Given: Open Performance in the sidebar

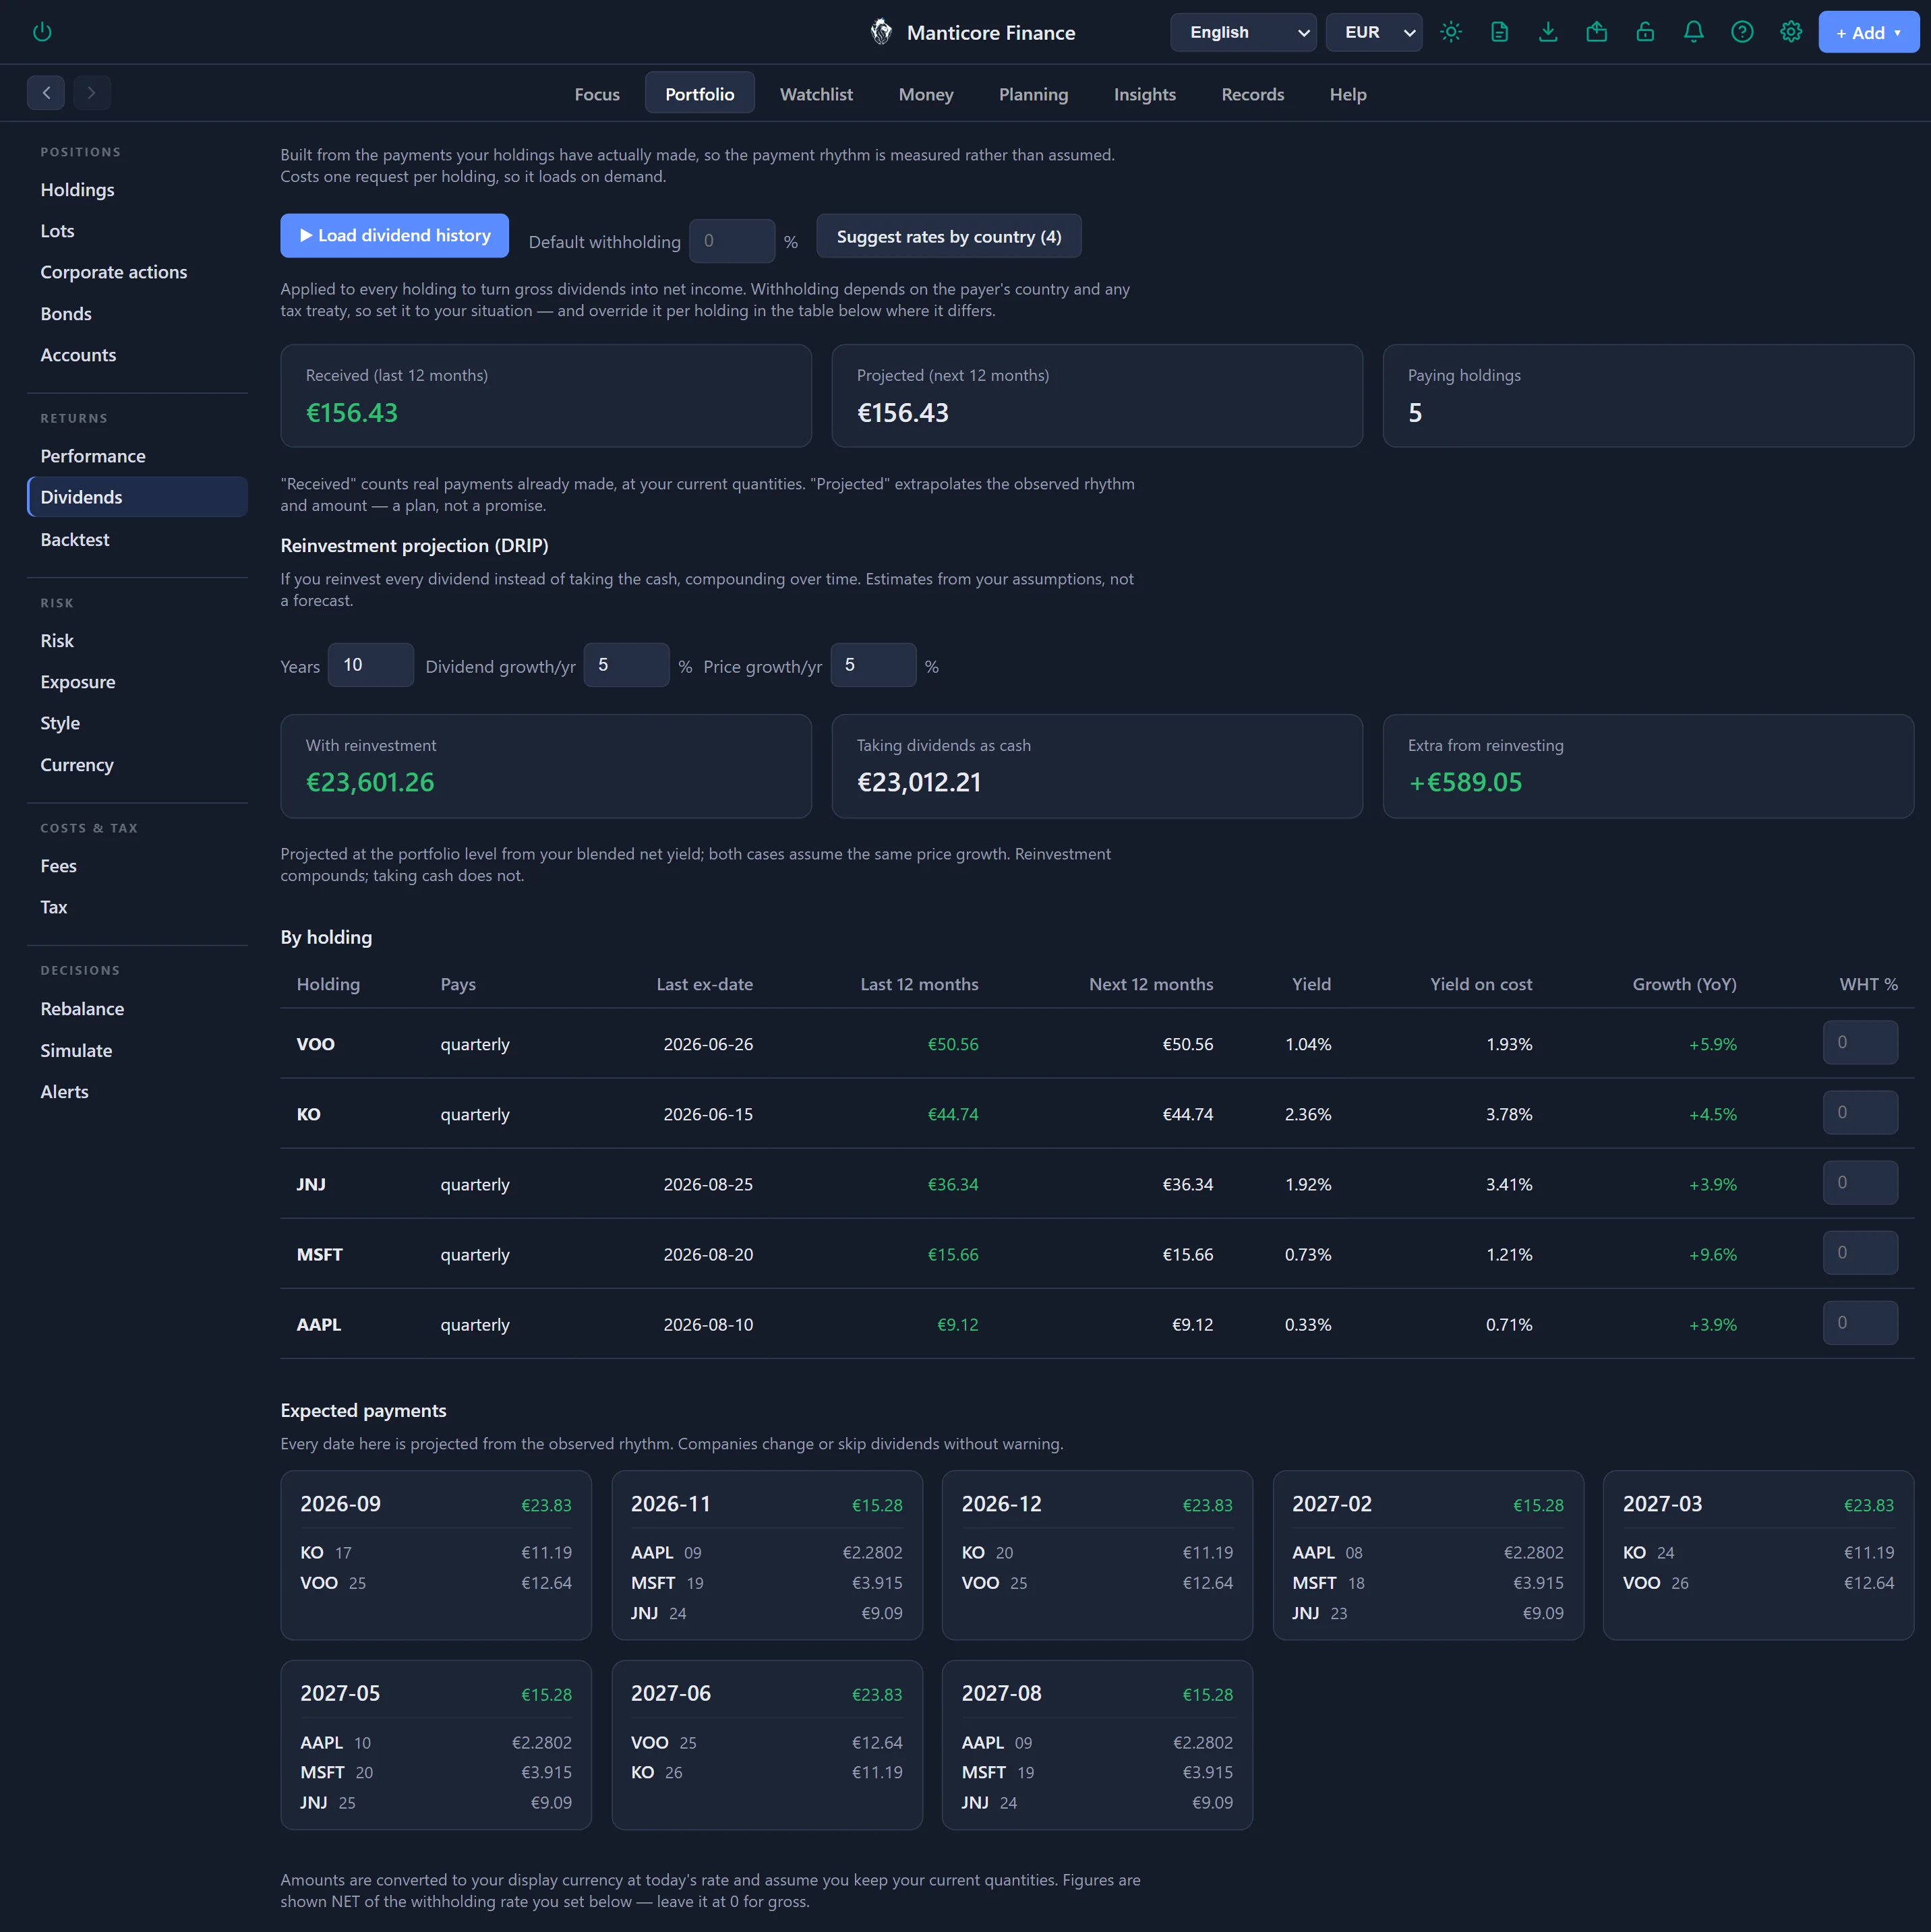Looking at the screenshot, I should pos(137,456).
